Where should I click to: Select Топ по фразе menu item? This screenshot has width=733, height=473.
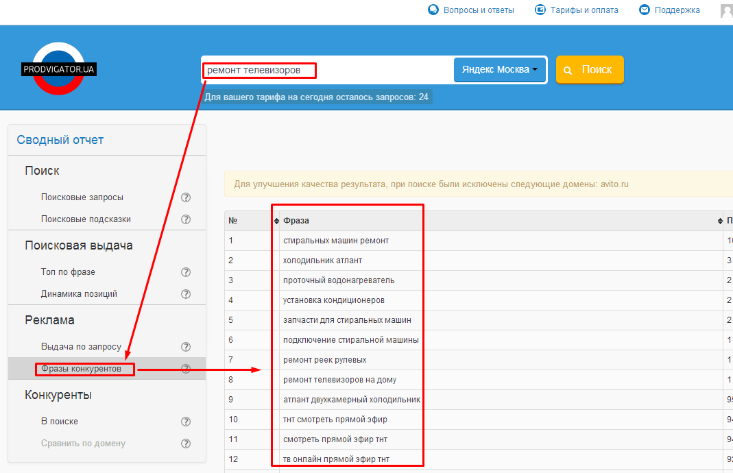(x=68, y=272)
